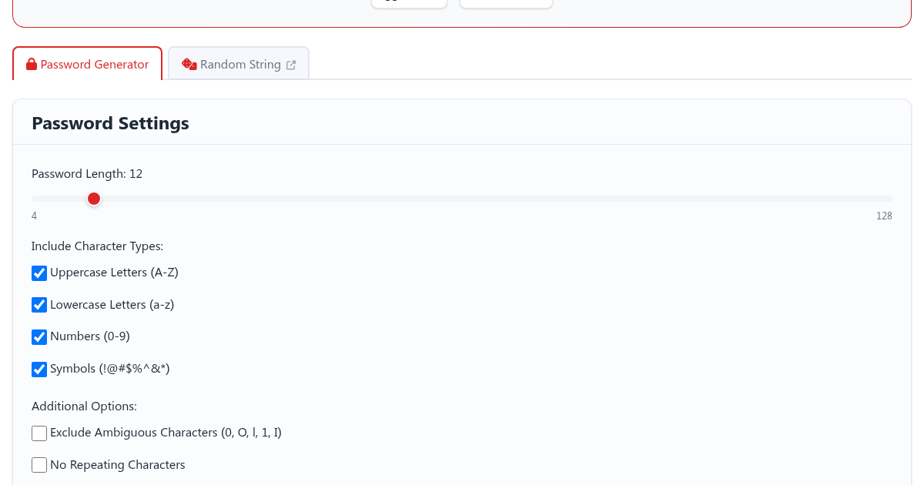Uncheck the Uppercase Letters (A-Z) checkbox
Viewport: 924px width, 485px height.
(x=39, y=273)
